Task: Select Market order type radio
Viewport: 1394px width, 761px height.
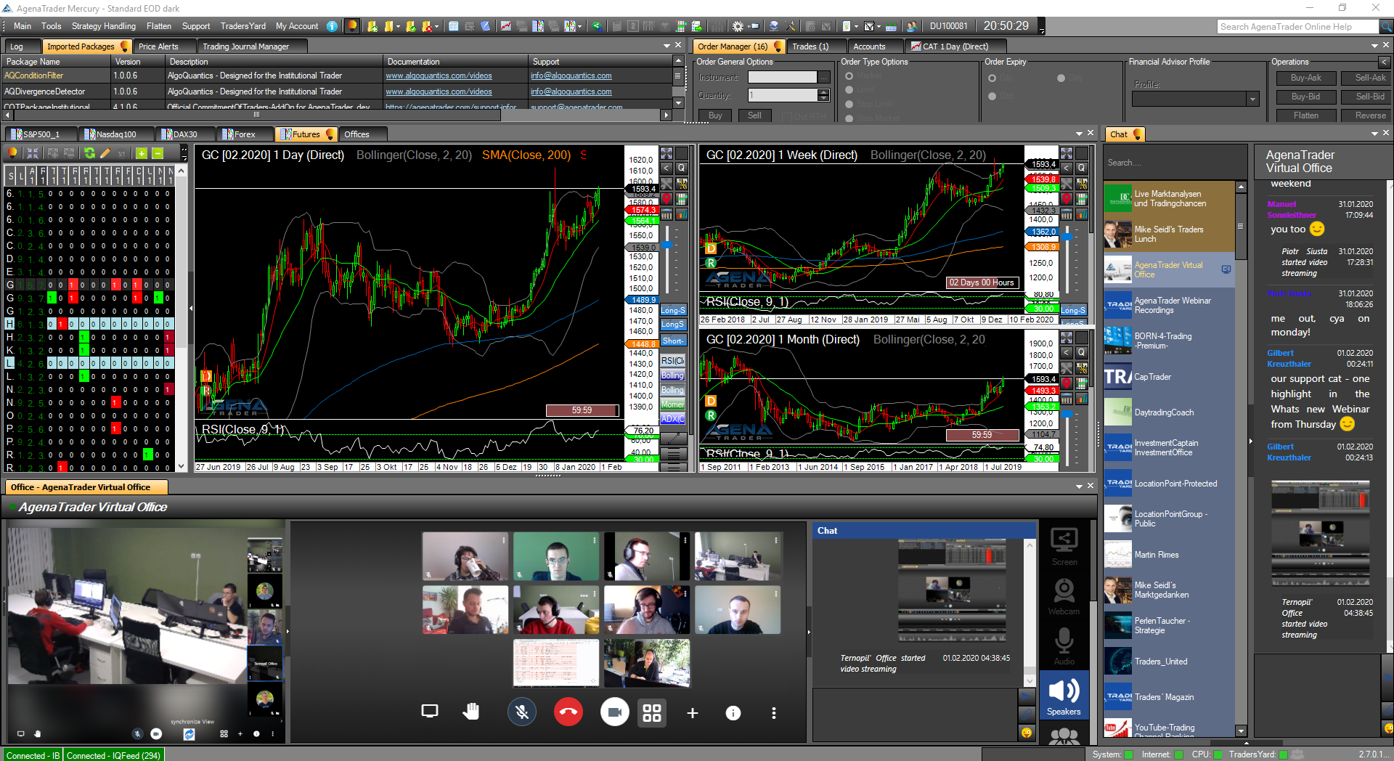Action: tap(849, 76)
